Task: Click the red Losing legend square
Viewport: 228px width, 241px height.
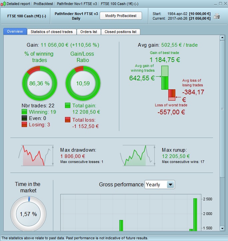Action: coord(24,124)
